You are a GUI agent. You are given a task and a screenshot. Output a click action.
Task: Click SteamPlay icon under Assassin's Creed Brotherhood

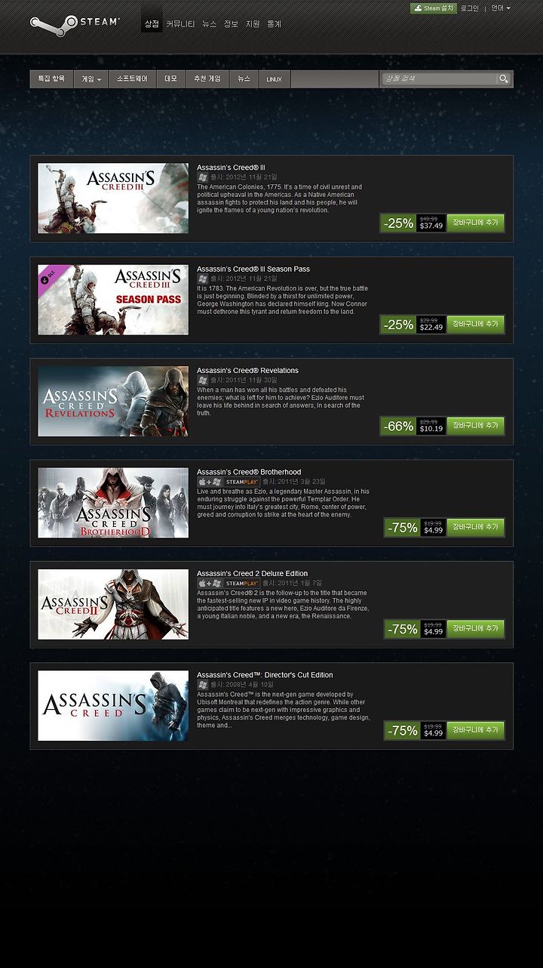[241, 482]
